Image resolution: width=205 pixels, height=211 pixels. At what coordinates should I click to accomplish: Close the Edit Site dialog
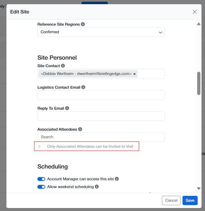tap(195, 12)
